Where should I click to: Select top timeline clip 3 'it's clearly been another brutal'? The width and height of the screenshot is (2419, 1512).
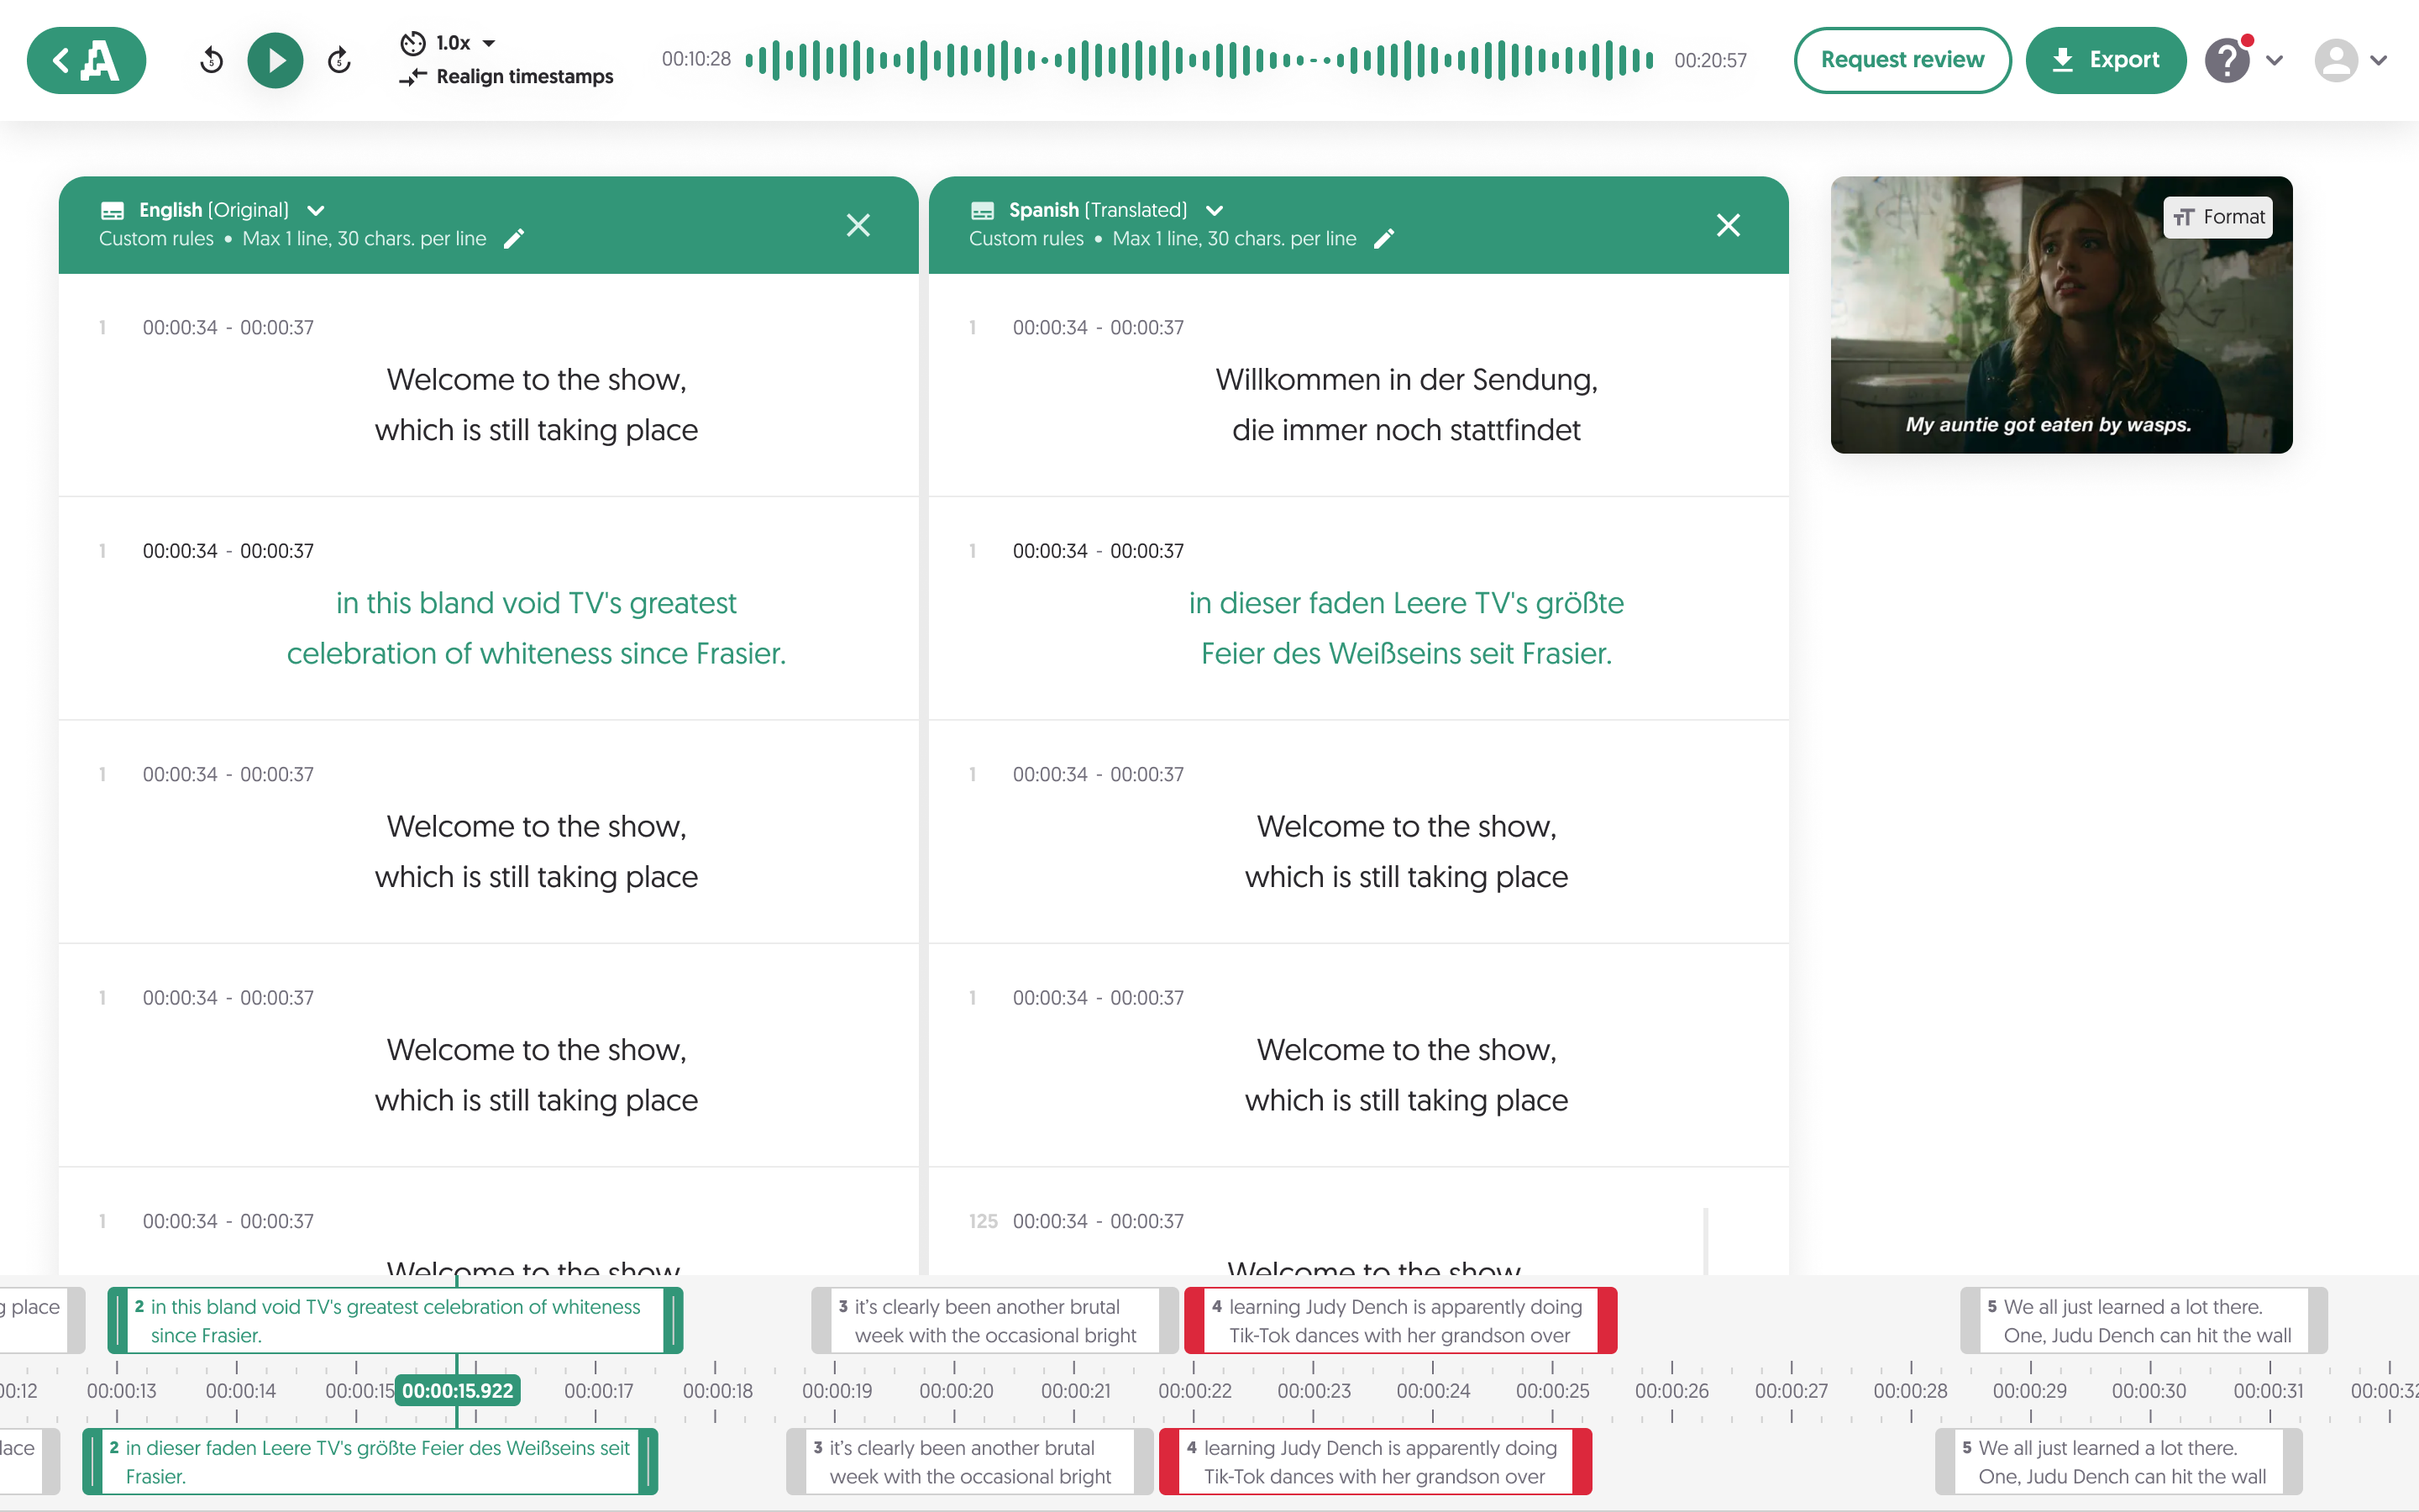994,1320
